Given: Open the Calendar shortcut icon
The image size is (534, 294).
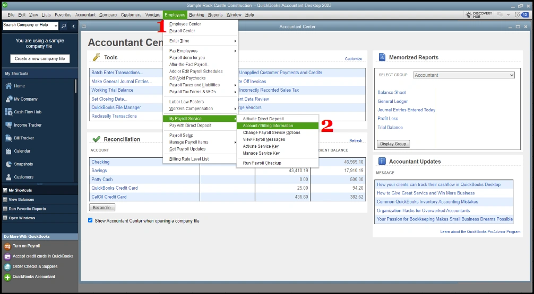Looking at the screenshot, I should coord(8,152).
